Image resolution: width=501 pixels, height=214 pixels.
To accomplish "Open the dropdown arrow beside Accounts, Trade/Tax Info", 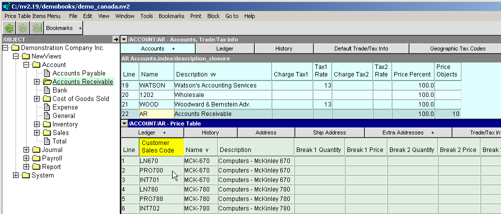I will pos(124,39).
